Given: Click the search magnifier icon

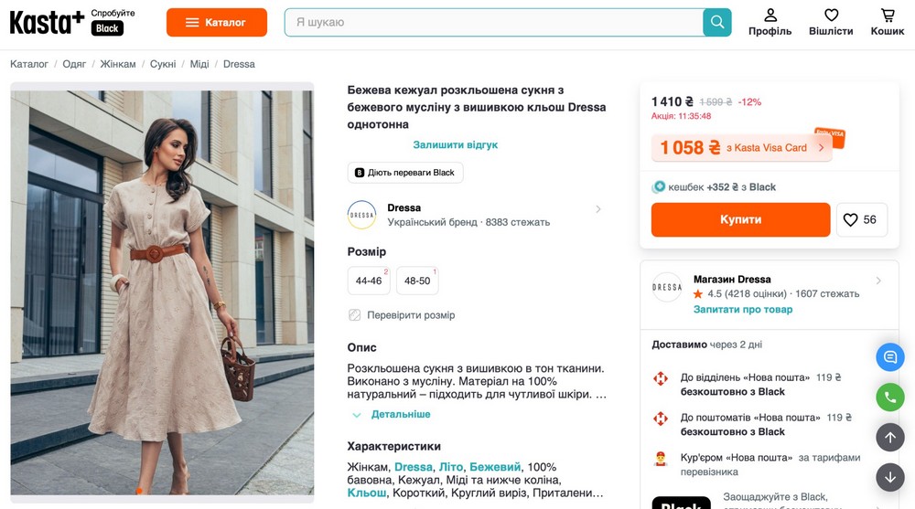Looking at the screenshot, I should pos(717,22).
